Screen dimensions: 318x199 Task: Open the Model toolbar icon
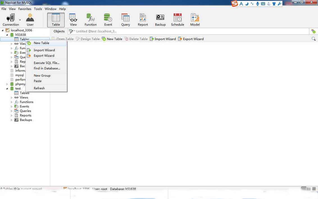tap(195, 20)
